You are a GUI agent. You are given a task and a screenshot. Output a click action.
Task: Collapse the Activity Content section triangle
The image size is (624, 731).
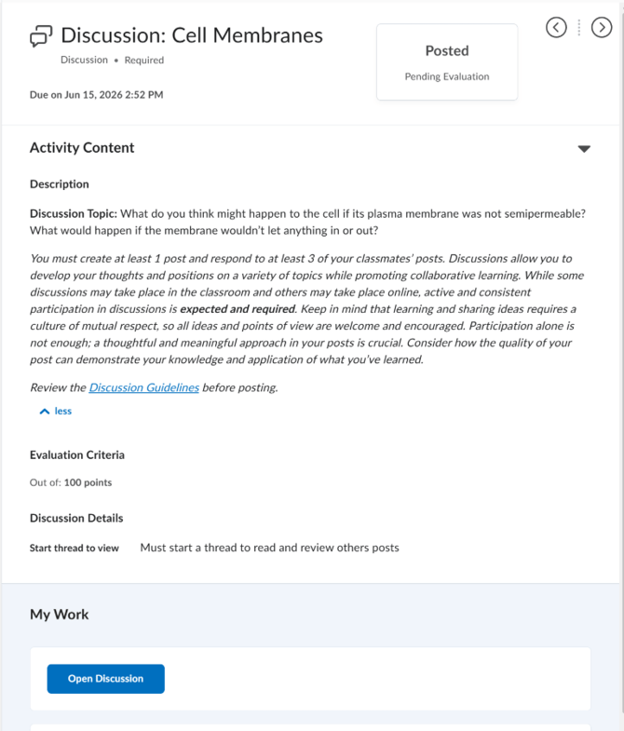pos(584,149)
